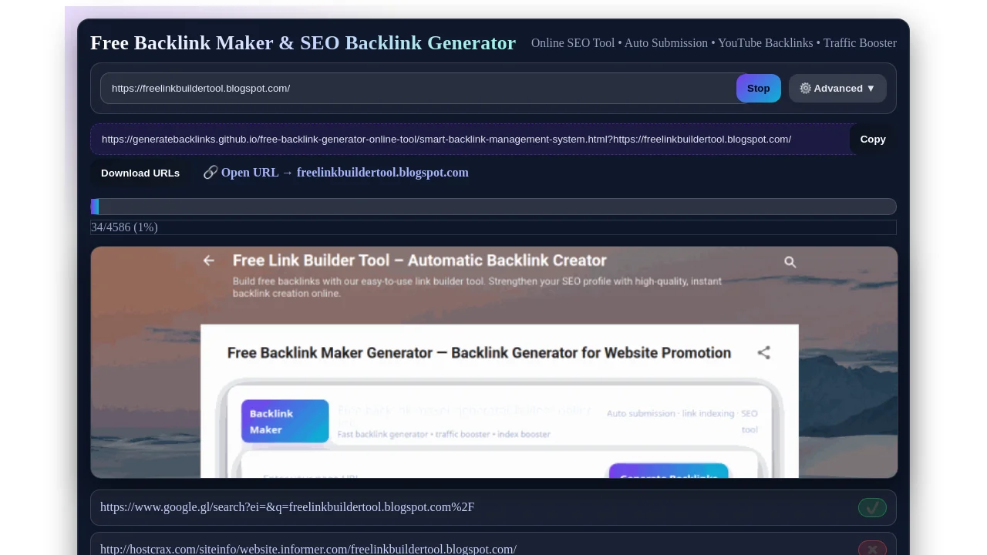Click red X status on hostcrax URL row

tap(872, 548)
